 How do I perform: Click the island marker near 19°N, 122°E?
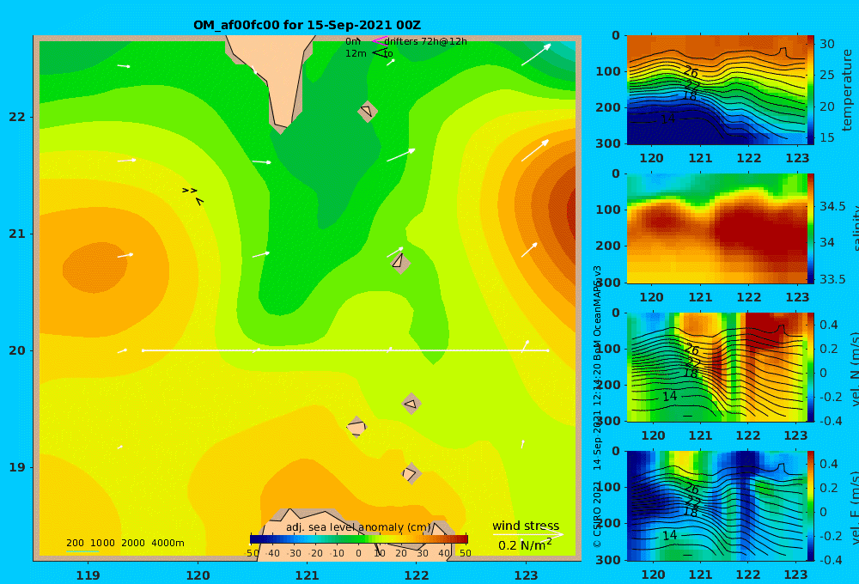pos(411,473)
